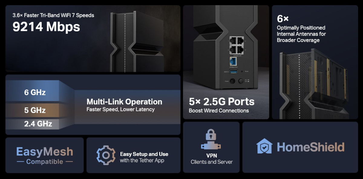363x179 pixels.
Task: Click the HomeShield logo text
Action: pyautogui.click(x=311, y=147)
